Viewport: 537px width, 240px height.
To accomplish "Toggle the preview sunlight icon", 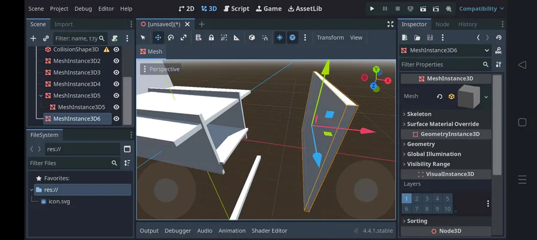I will pyautogui.click(x=280, y=38).
